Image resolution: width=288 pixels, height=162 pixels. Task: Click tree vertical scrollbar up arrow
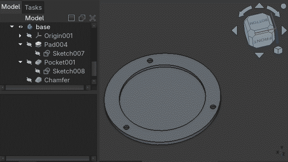[x=94, y=26]
